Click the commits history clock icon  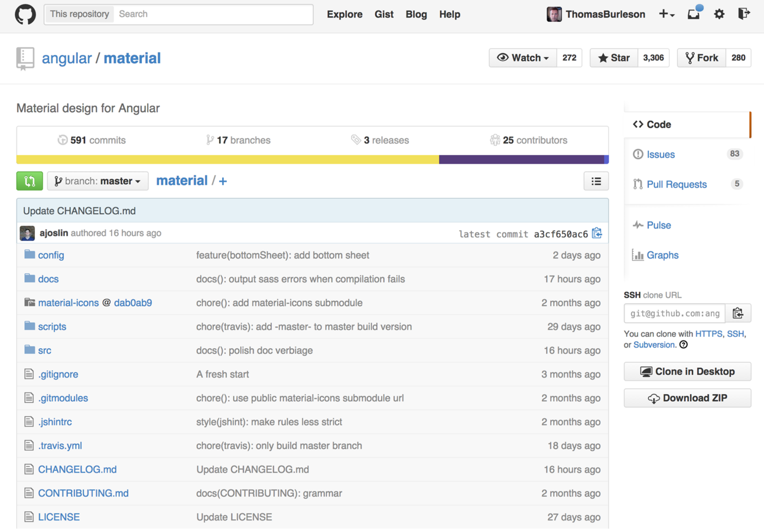(x=62, y=140)
